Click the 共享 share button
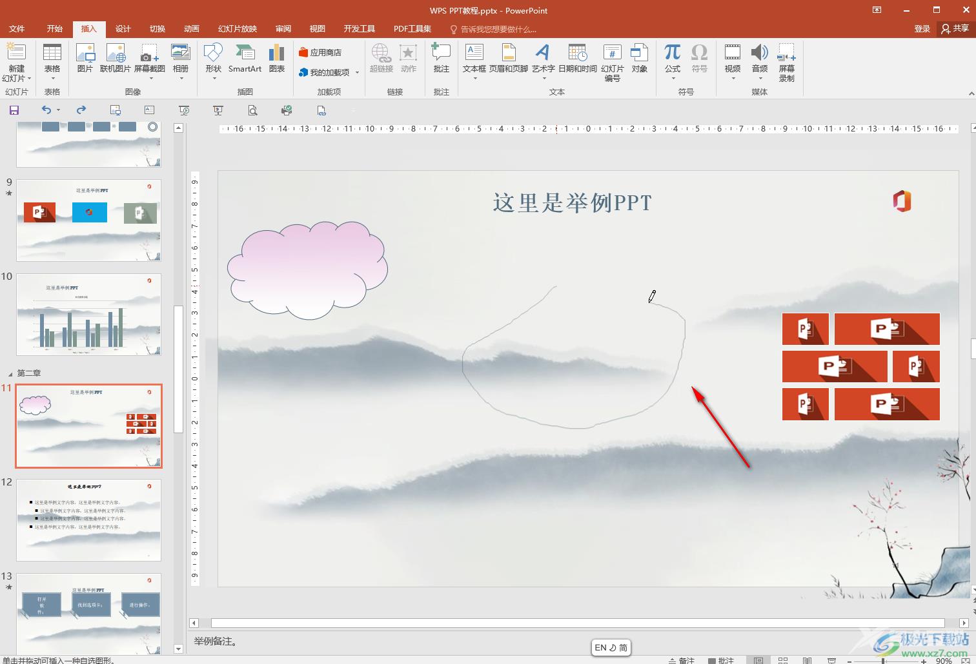Image resolution: width=976 pixels, height=664 pixels. click(x=956, y=29)
